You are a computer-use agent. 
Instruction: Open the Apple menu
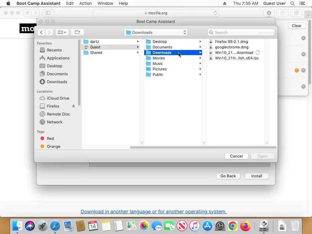click(x=8, y=3)
